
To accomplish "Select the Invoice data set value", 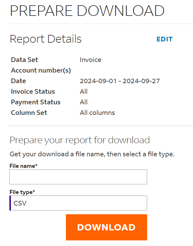I will (x=91, y=60).
